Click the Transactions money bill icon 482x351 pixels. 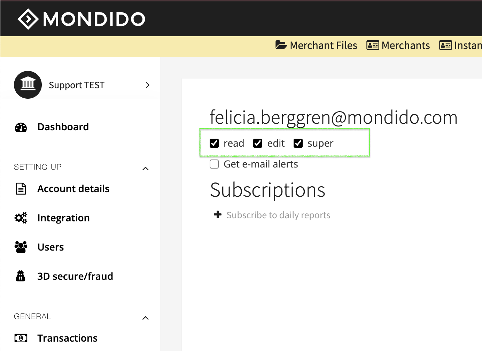coord(21,338)
